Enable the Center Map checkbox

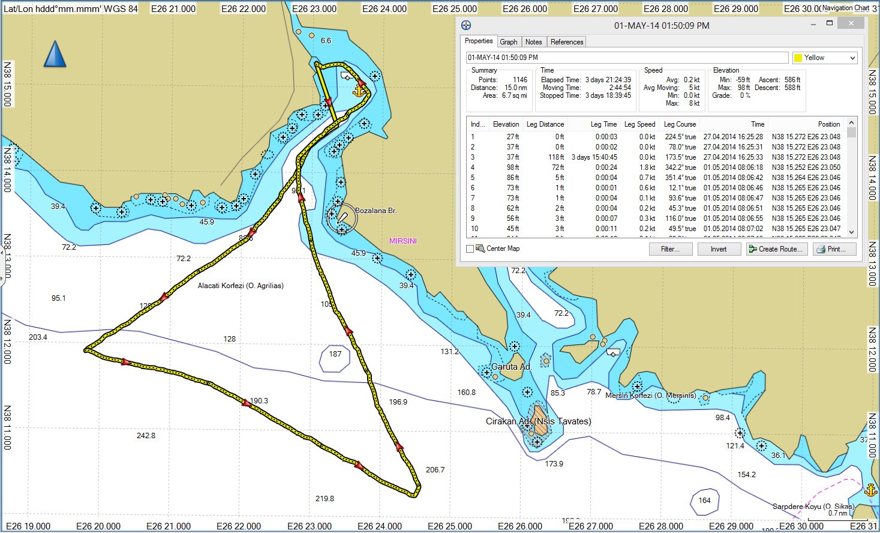(470, 248)
